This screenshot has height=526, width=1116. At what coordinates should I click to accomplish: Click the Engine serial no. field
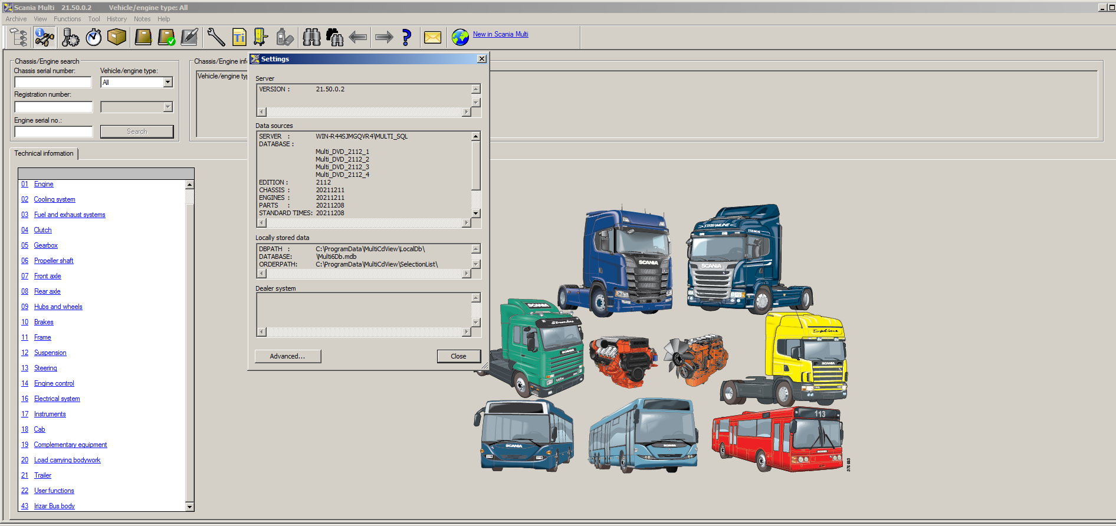pyautogui.click(x=54, y=131)
